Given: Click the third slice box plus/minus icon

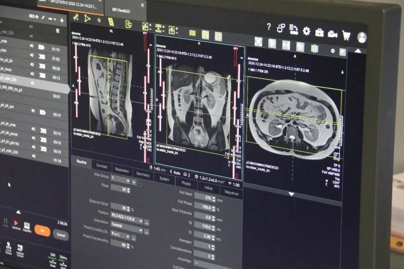Looking at the screenshot, I should click(173, 30).
